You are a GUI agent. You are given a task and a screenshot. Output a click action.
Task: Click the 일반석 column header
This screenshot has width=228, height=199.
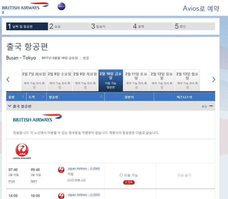(x=129, y=97)
